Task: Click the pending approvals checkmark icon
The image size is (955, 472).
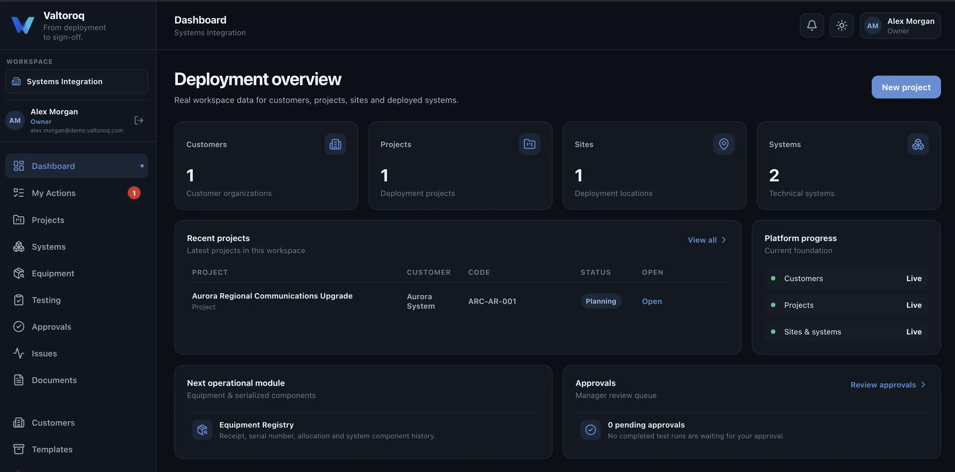Action: tap(591, 430)
